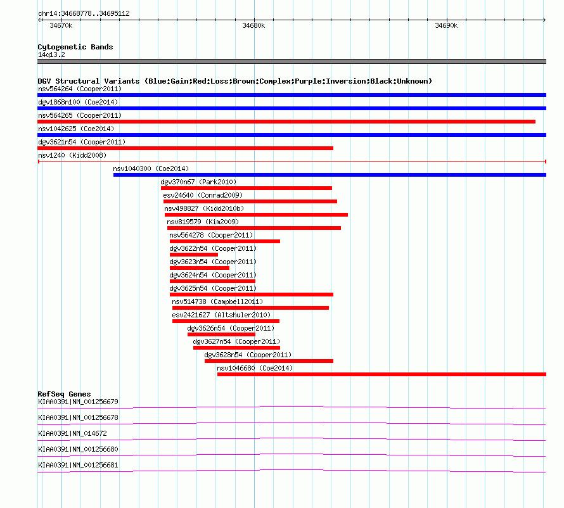
Task: Click the KIAA0391|NM_001256680 gene transcript line
Action: click(x=292, y=455)
